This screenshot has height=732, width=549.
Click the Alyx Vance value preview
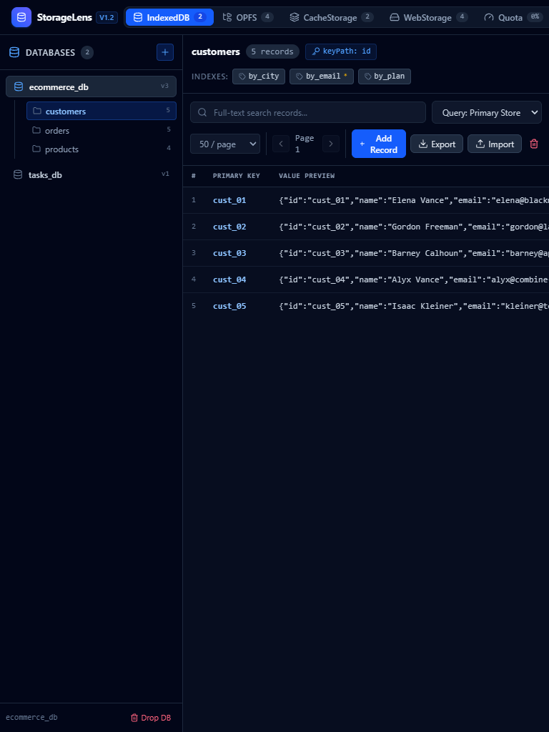[x=414, y=280]
